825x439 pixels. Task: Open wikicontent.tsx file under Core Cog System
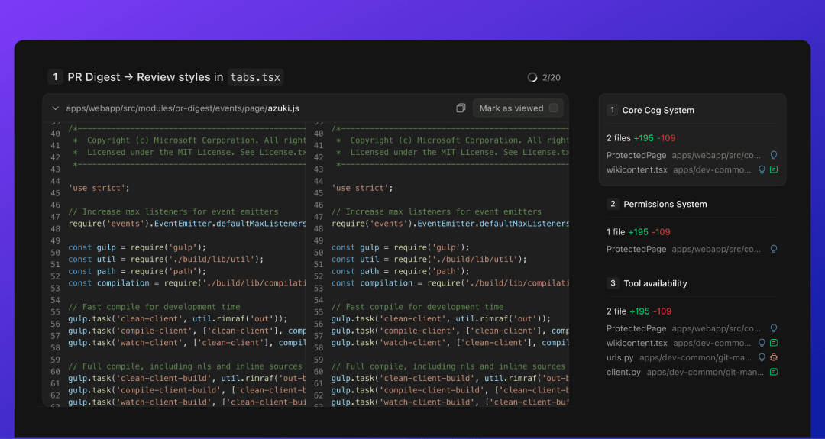636,169
